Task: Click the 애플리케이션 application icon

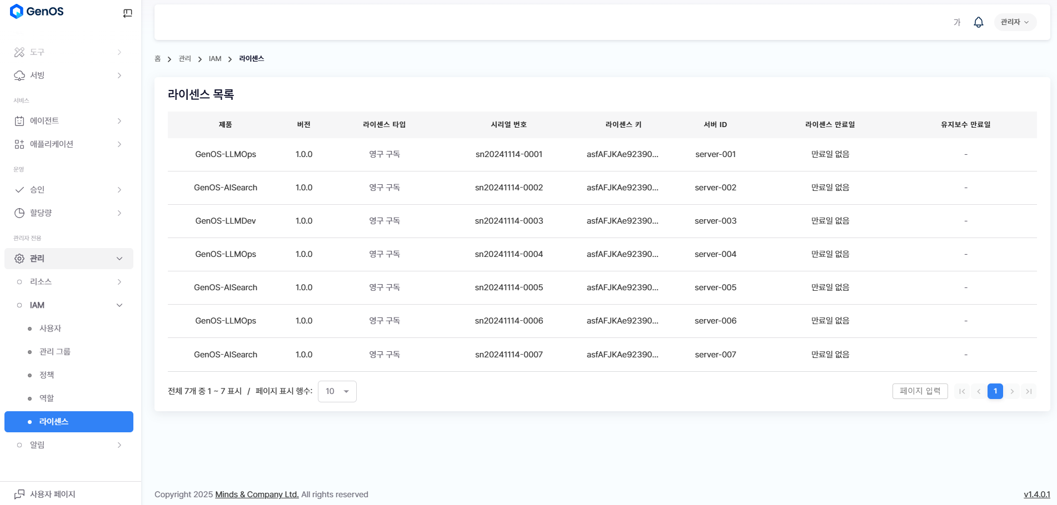Action: click(x=19, y=144)
